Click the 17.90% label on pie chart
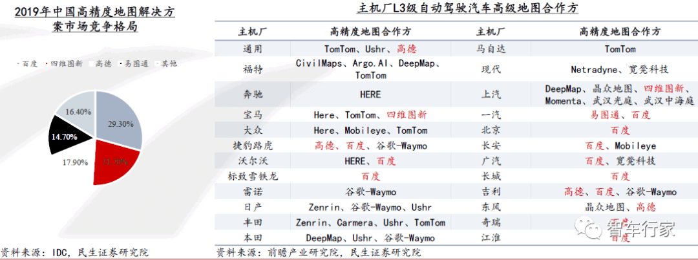 pyautogui.click(x=72, y=162)
